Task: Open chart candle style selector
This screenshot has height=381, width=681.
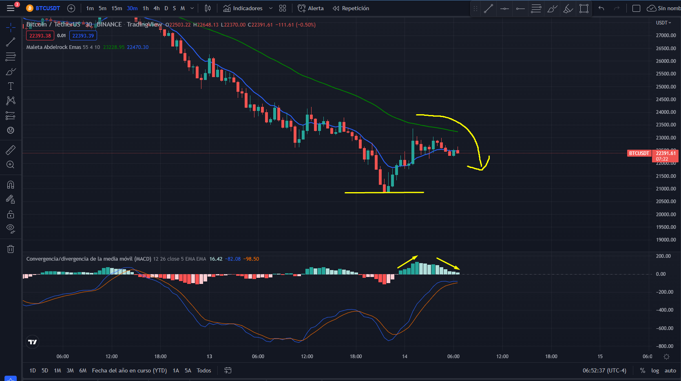Action: tap(208, 8)
